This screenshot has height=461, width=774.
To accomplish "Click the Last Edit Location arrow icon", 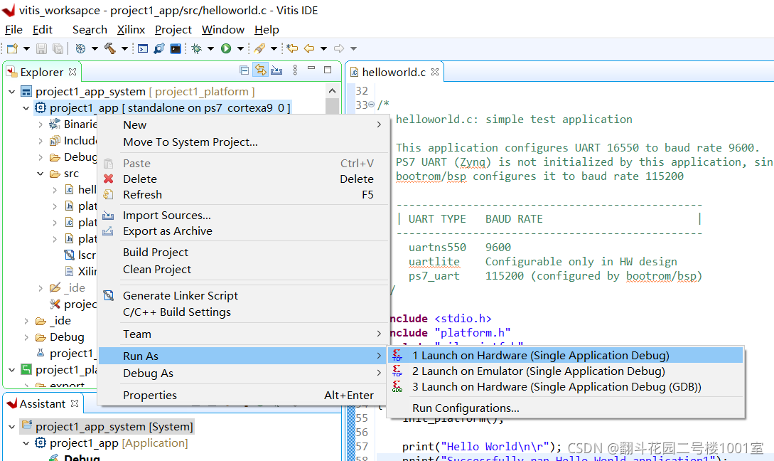I will click(293, 48).
